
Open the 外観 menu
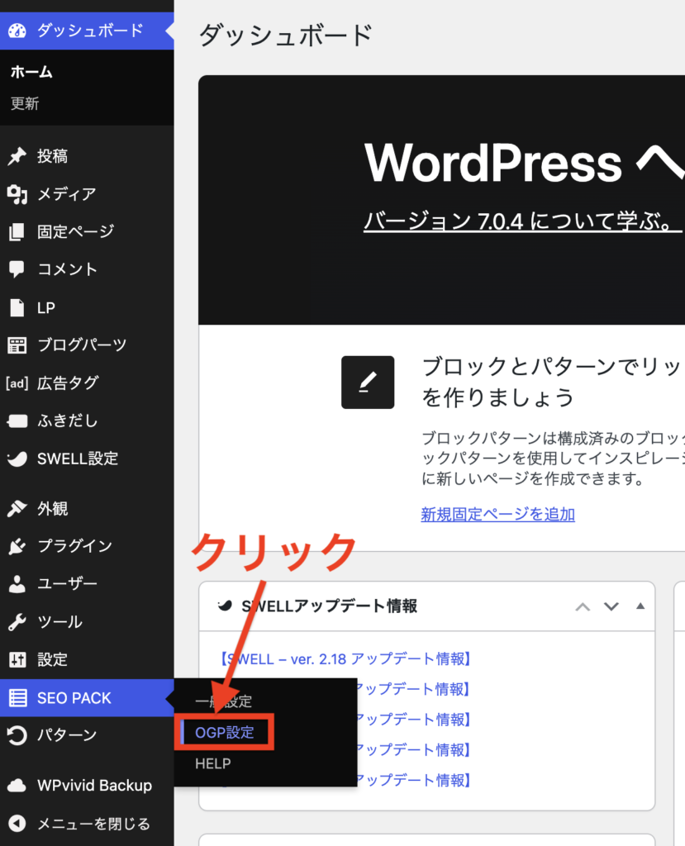coord(87,508)
